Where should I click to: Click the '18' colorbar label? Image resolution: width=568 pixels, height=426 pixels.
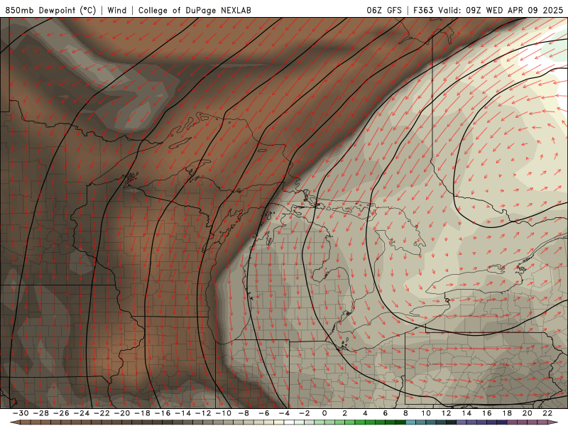pyautogui.click(x=507, y=413)
